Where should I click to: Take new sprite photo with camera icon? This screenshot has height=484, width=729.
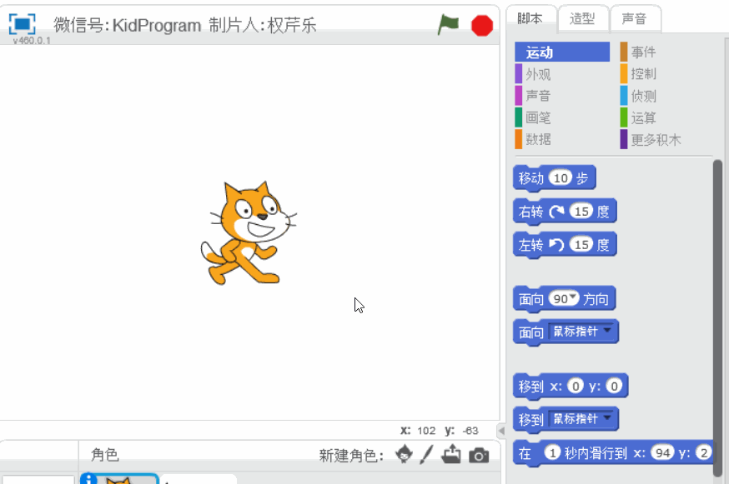[x=479, y=455]
